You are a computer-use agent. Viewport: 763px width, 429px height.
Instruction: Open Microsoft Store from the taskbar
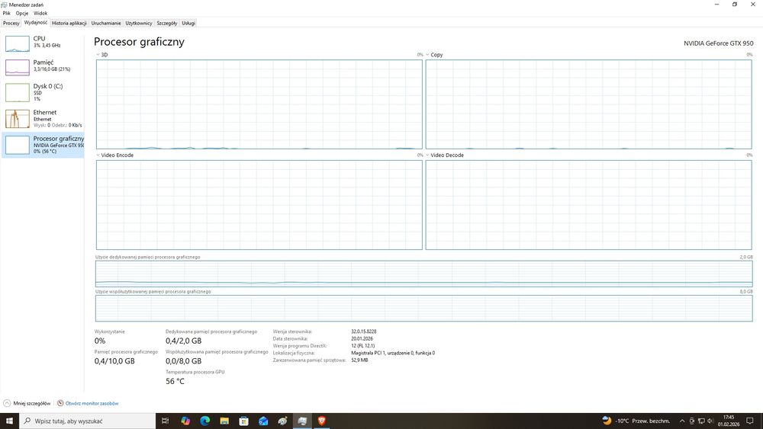(244, 421)
